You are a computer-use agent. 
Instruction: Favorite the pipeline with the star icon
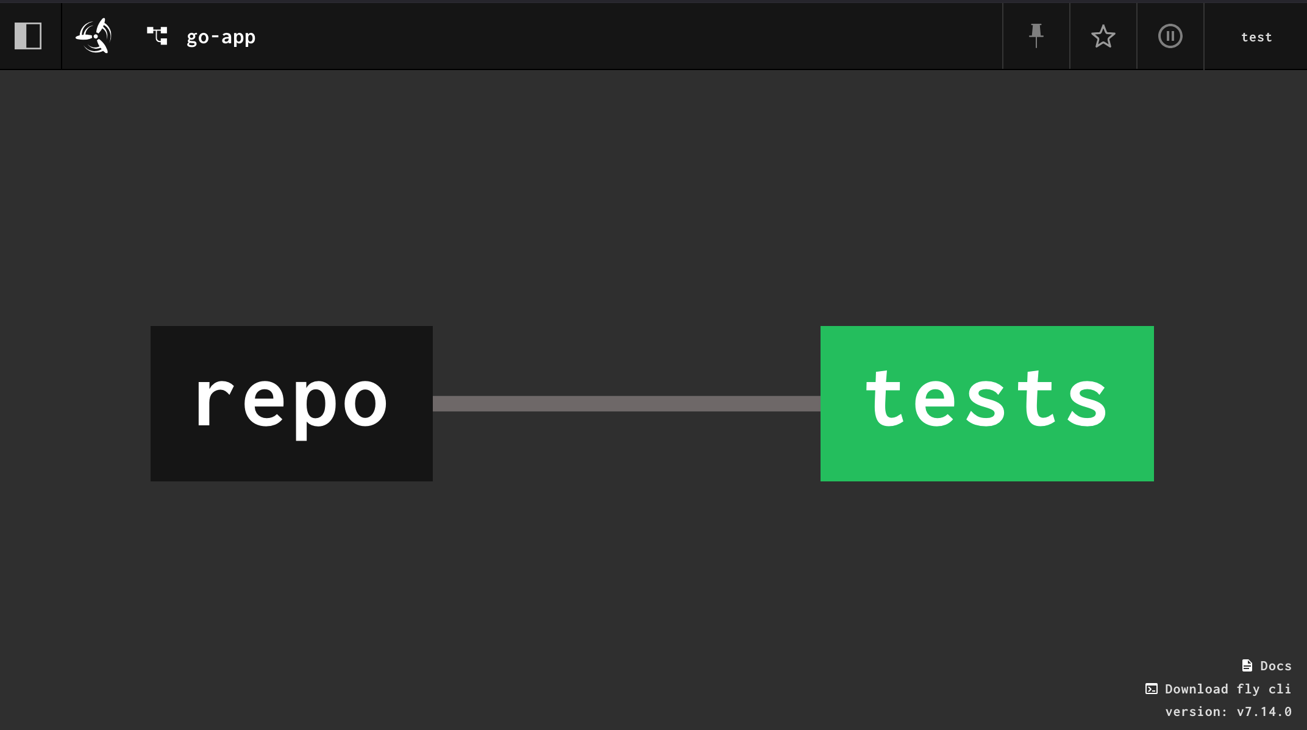1103,36
